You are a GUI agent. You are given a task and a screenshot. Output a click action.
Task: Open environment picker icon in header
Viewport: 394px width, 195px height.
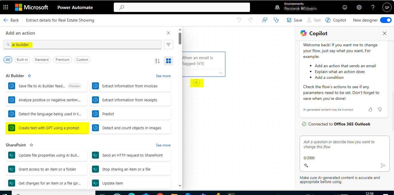[x=277, y=8]
